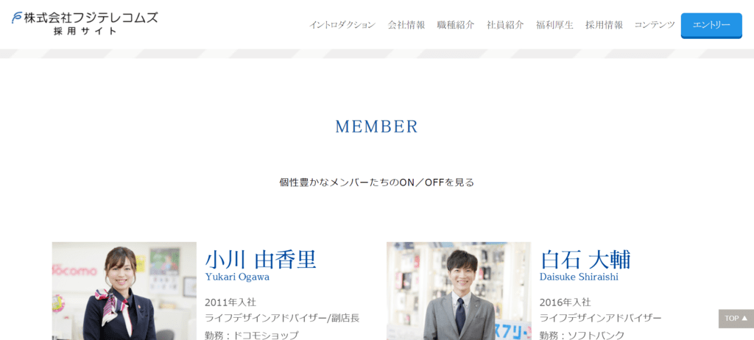
Task: Open the 福利厚生 navigation link
Action: tap(554, 25)
